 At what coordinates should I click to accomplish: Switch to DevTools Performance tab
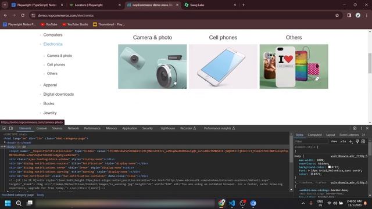(92, 128)
